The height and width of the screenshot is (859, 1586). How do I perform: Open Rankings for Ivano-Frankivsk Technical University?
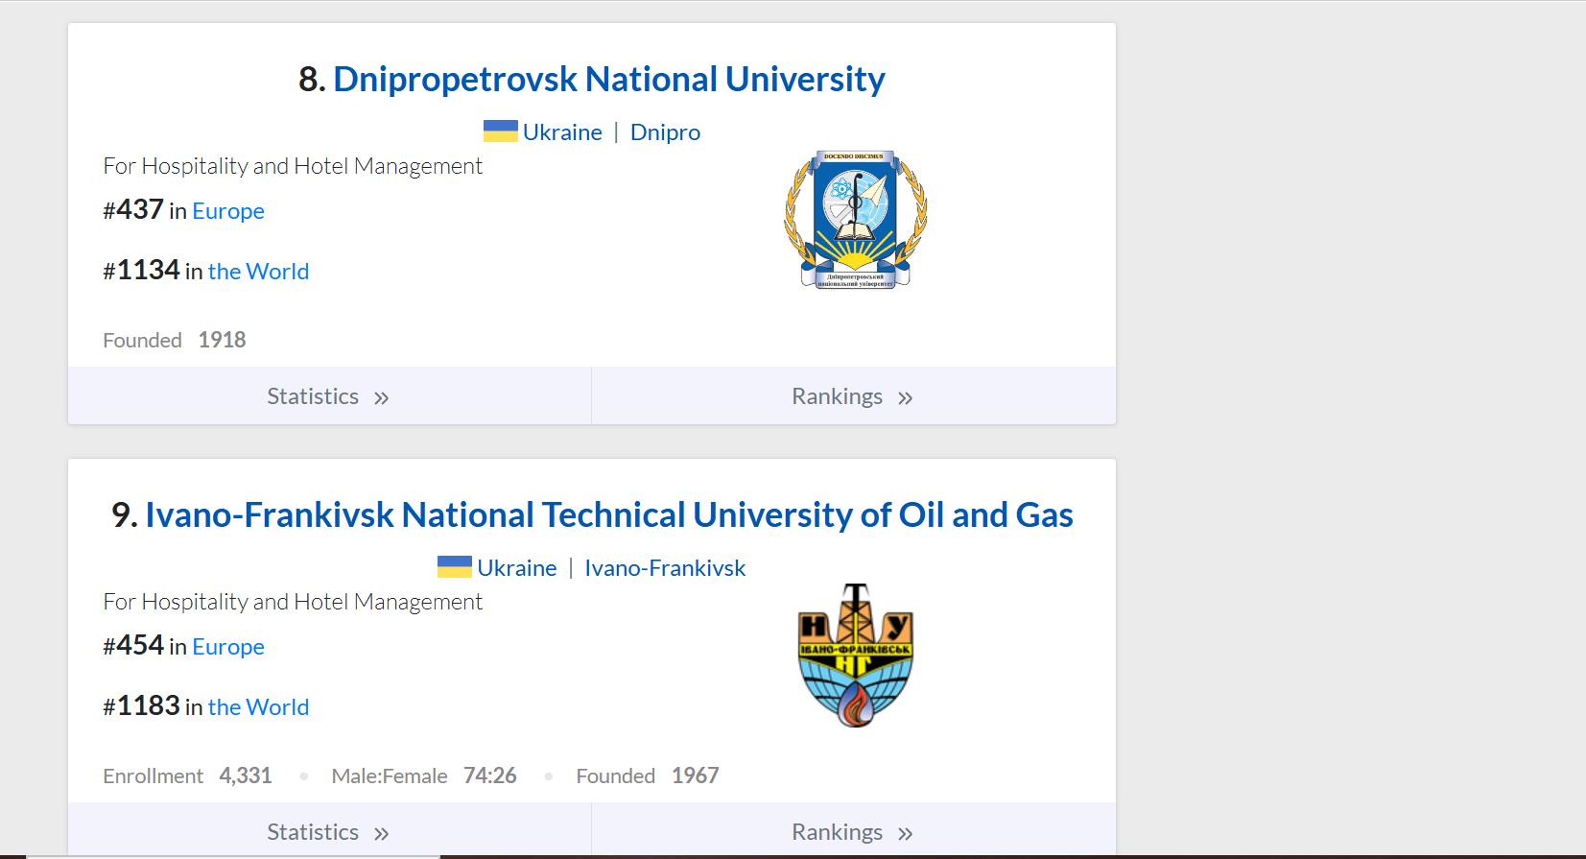837,832
